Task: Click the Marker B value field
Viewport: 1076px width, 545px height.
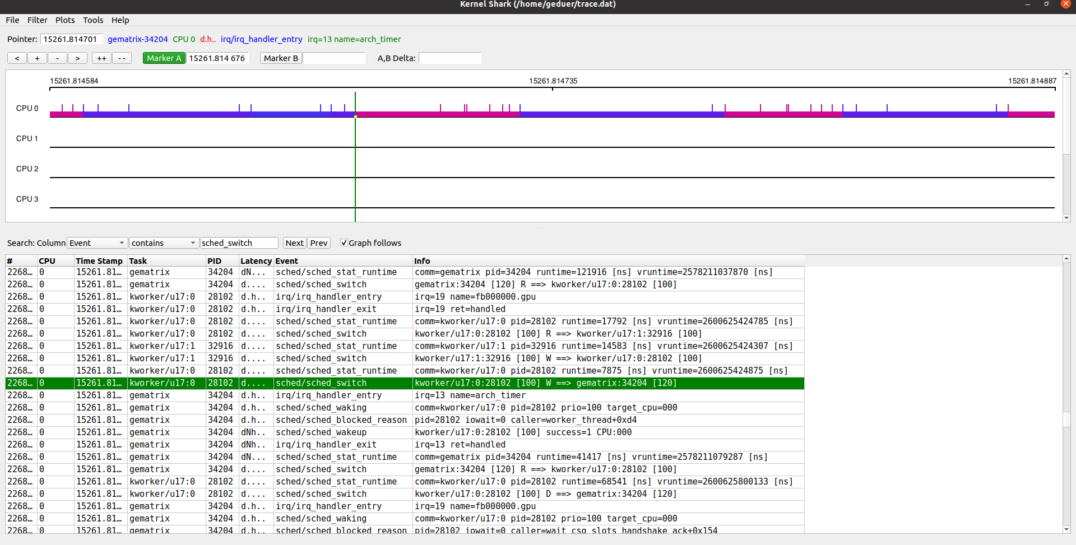Action: pos(334,58)
